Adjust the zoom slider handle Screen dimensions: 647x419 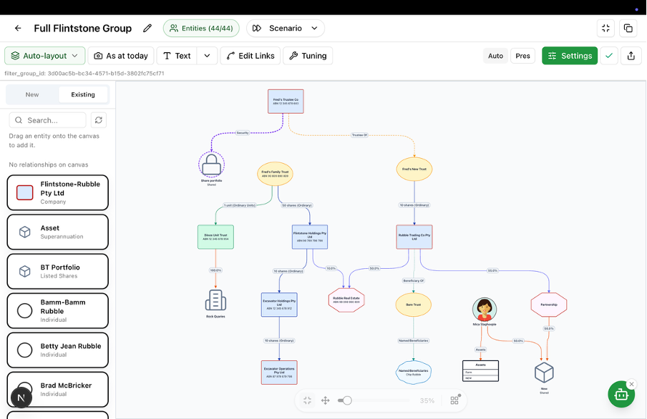[347, 400]
